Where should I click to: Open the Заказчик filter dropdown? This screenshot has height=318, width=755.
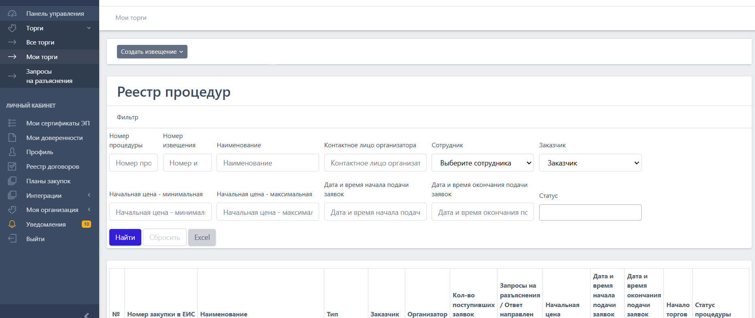point(590,163)
